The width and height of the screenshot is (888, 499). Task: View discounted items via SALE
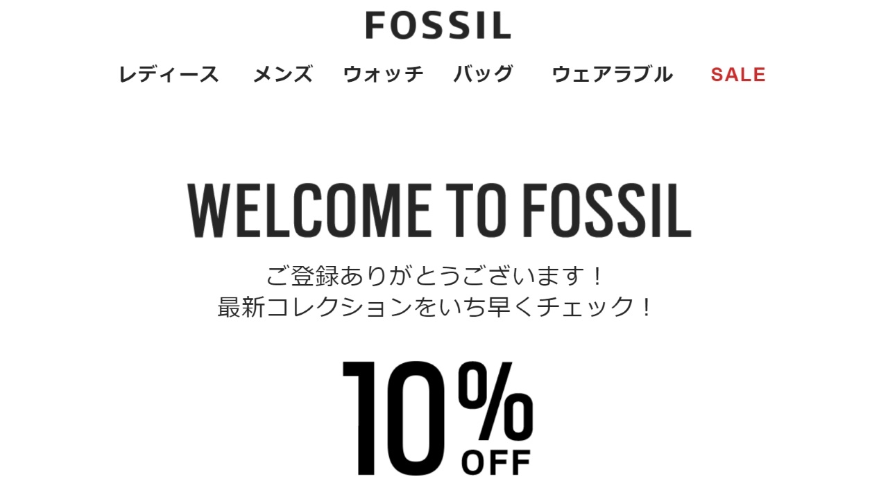coord(737,74)
